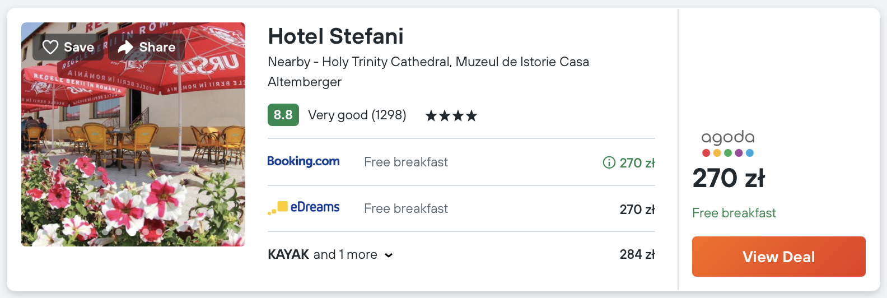
Task: Click the agoda logo
Action: coord(727,143)
